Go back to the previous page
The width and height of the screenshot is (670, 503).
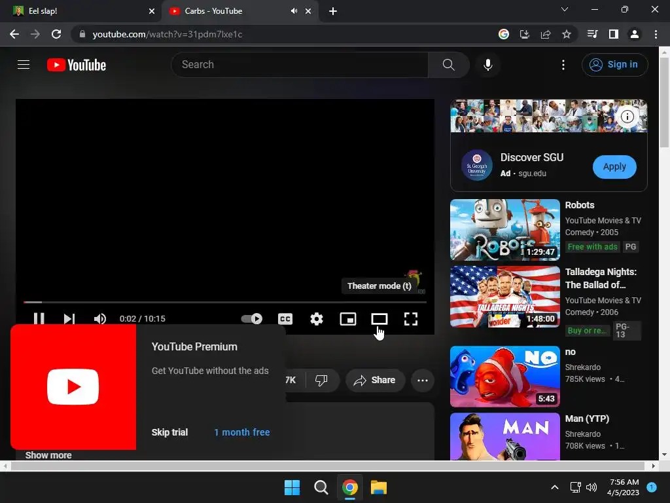[x=14, y=34]
